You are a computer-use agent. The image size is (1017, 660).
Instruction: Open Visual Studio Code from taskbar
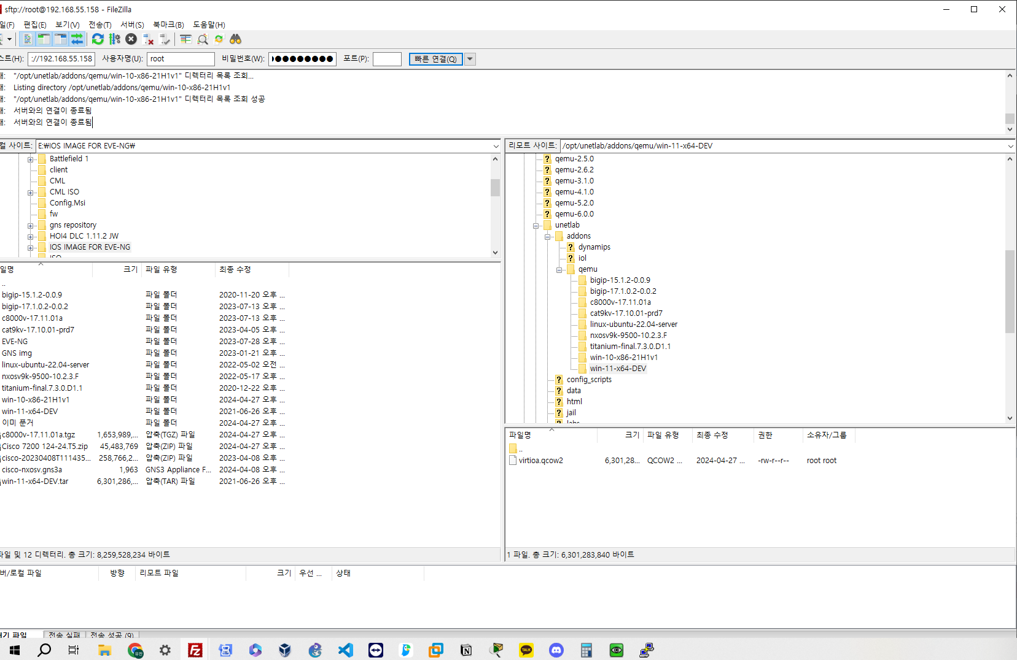[346, 650]
